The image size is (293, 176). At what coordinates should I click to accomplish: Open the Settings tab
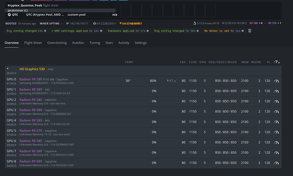141,43
